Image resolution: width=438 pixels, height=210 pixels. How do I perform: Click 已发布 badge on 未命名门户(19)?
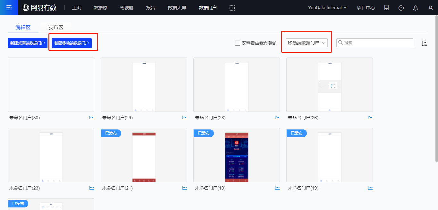click(x=297, y=133)
